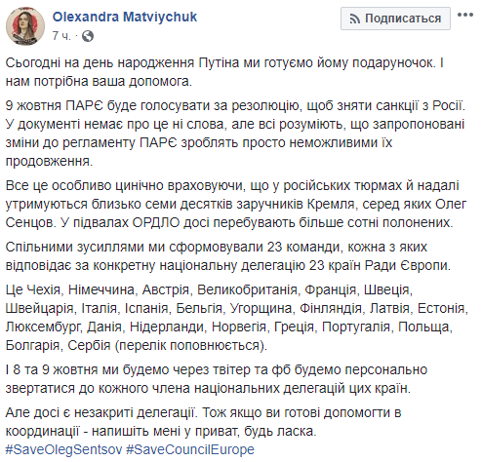
Task: Open the #SaveCouncilEurope hashtag
Action: point(190,449)
